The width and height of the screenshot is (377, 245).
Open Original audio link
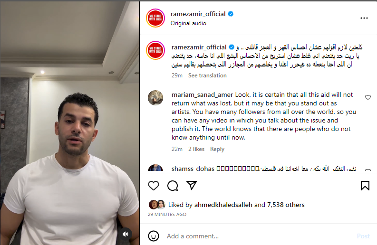coord(188,23)
